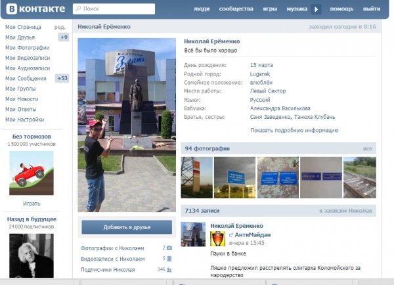
Task: Open the +9 friend requests badge
Action: [x=63, y=37]
